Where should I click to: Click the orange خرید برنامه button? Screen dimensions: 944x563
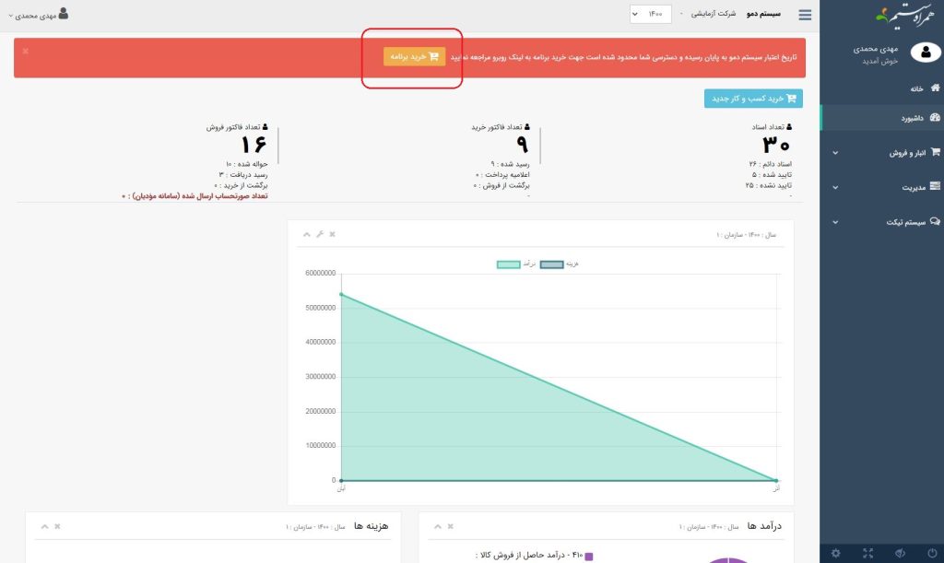(x=414, y=56)
